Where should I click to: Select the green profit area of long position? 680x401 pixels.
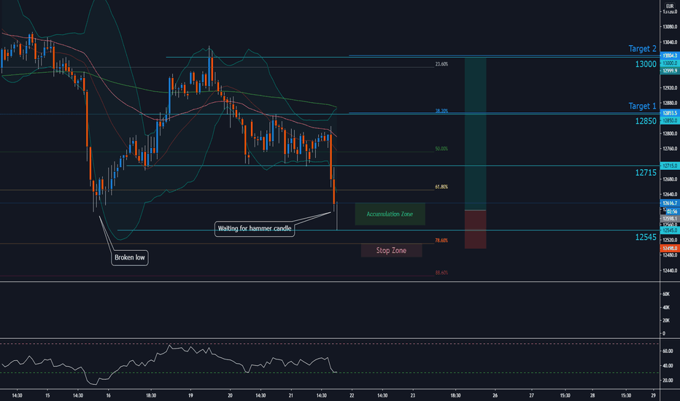pyautogui.click(x=475, y=133)
